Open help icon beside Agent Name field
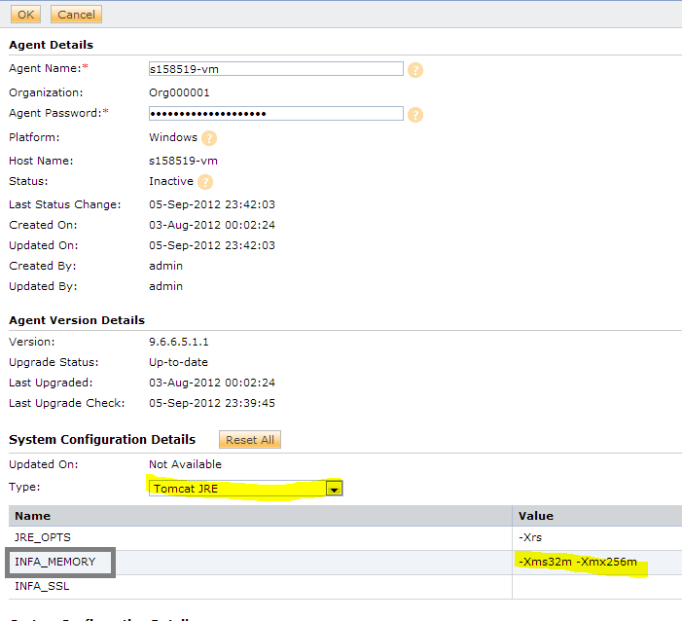 click(415, 70)
